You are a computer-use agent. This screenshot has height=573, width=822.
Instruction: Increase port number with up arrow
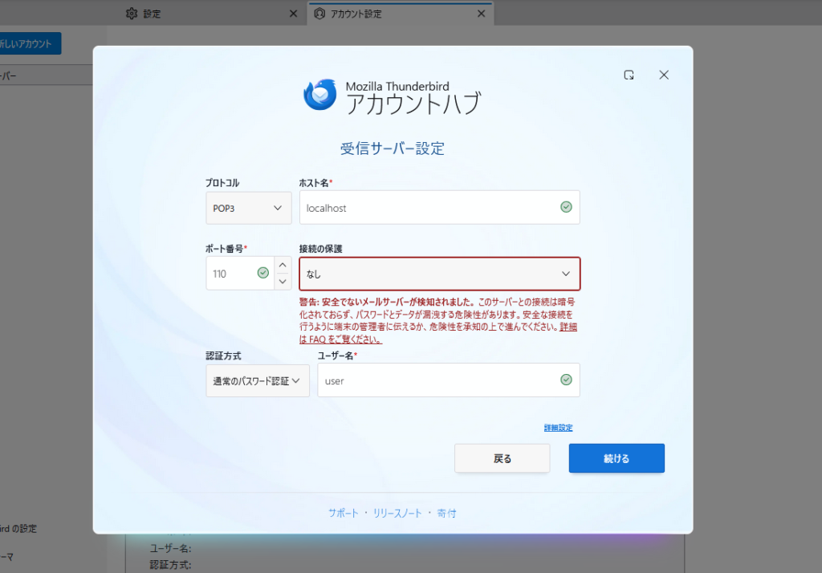click(282, 265)
